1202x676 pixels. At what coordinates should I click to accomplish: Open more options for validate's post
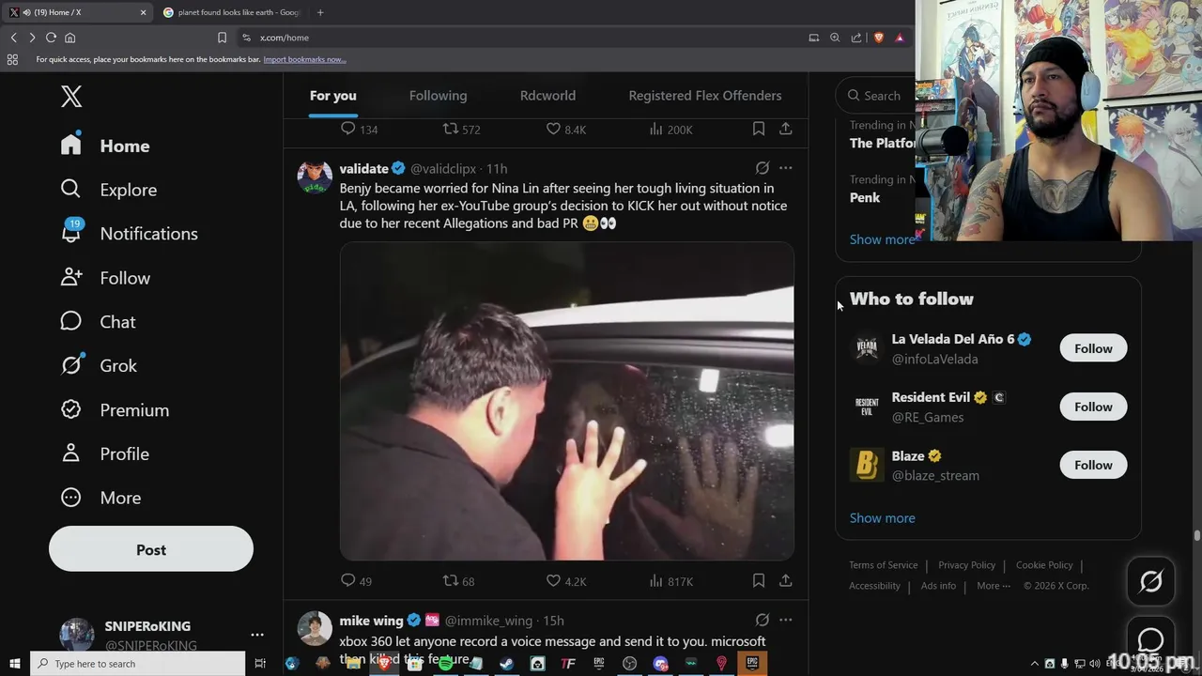tap(785, 168)
